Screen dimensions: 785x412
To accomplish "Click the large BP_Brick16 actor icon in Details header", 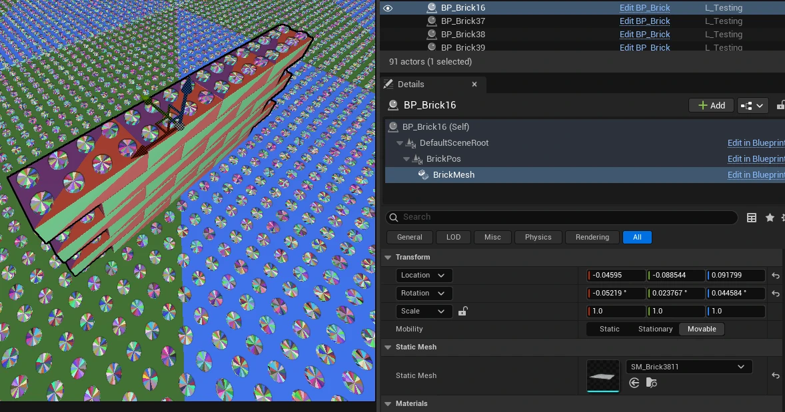I will [394, 105].
